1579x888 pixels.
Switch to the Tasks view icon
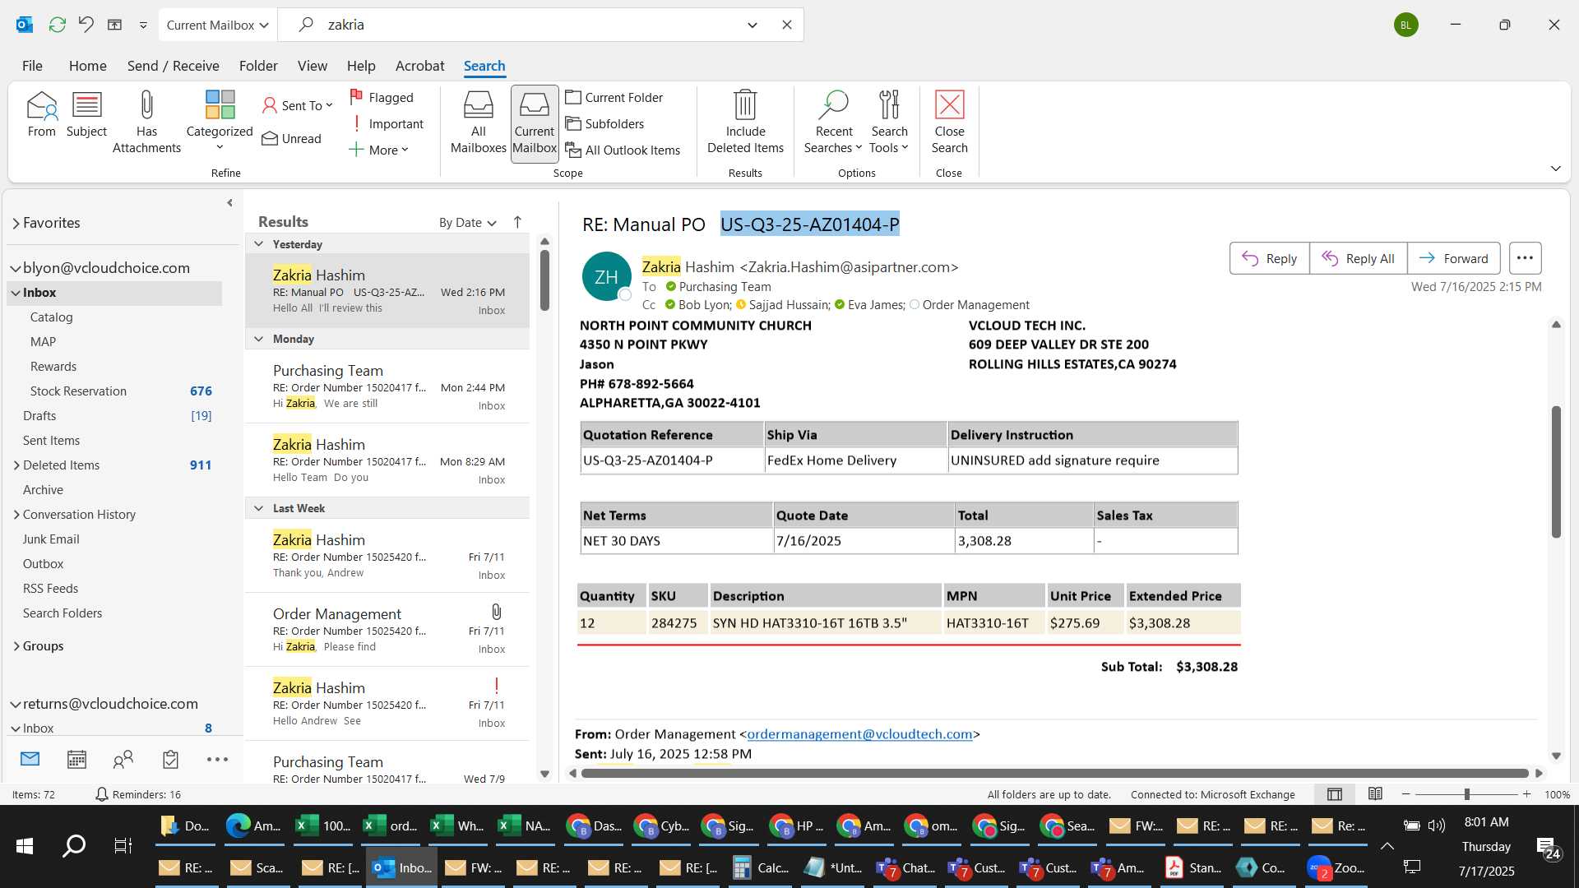170,759
